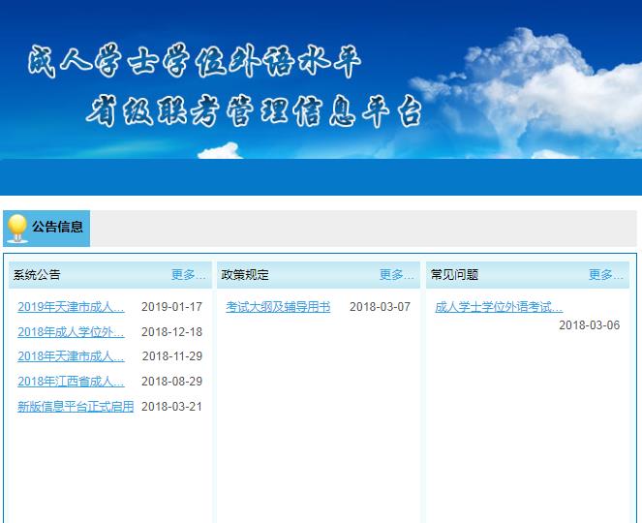The height and width of the screenshot is (523, 642).
Task: Open the 考试大纲及辅导用书 link
Action: [278, 307]
